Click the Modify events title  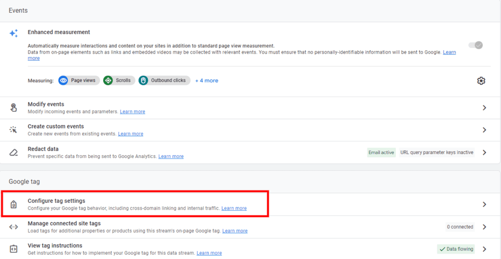tap(46, 104)
